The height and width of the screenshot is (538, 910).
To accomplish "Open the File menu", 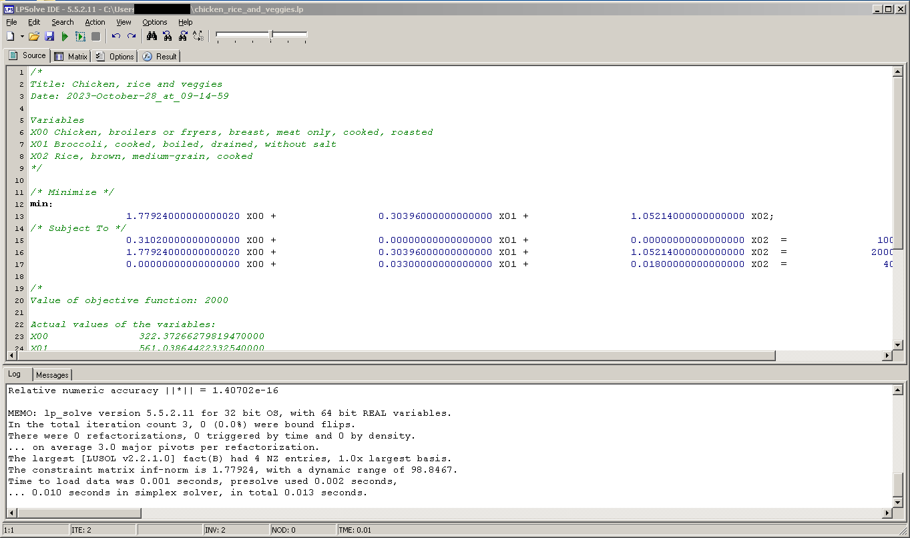I will [x=11, y=22].
